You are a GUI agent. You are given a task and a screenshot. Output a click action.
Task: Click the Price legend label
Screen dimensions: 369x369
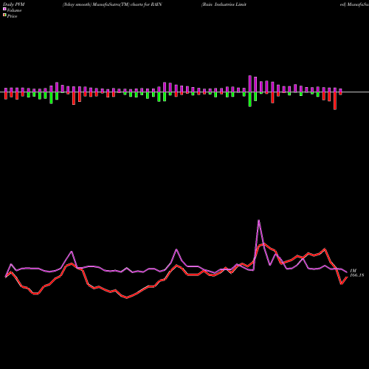click(12, 16)
